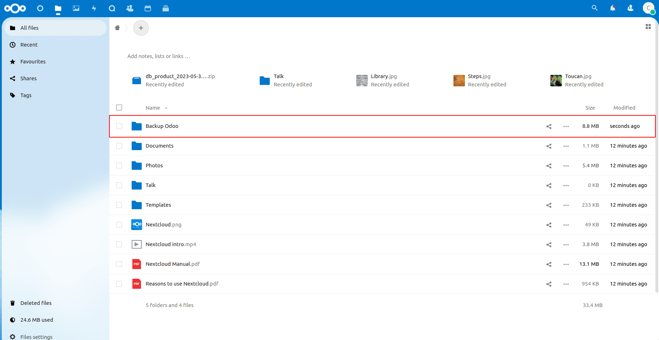Switch to grid view
Viewport: 659px width, 340px height.
(648, 27)
